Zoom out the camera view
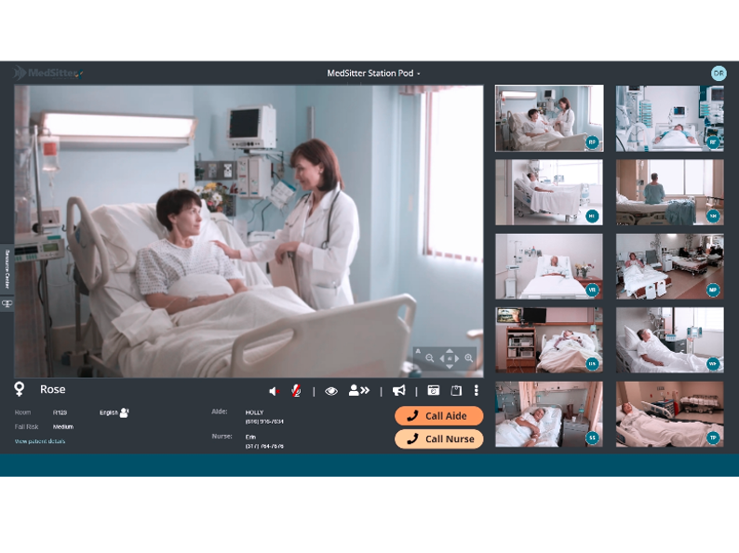Image resolution: width=739 pixels, height=553 pixels. [430, 358]
